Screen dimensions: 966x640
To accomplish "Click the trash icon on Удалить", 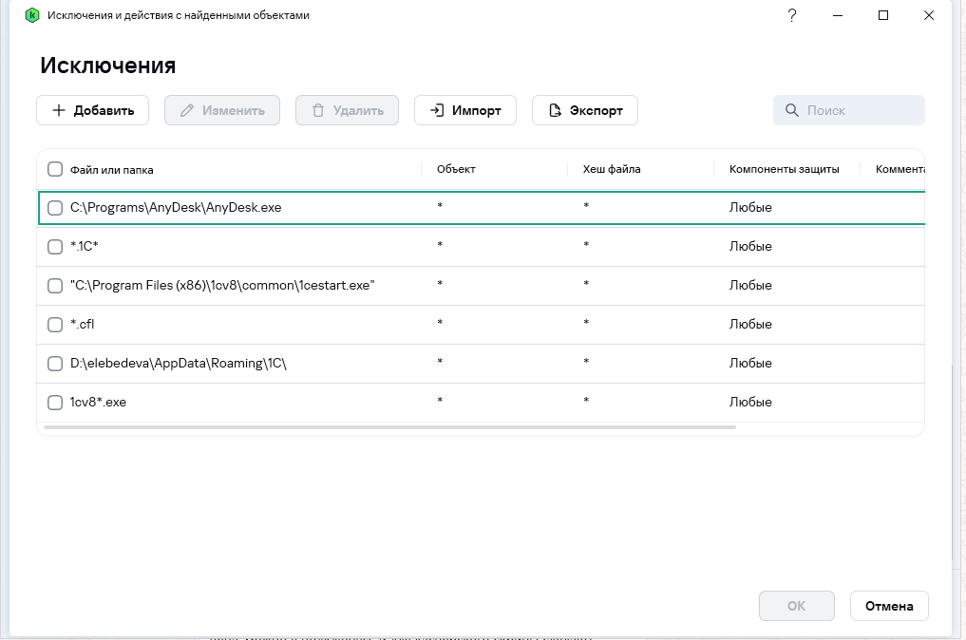I will [318, 110].
